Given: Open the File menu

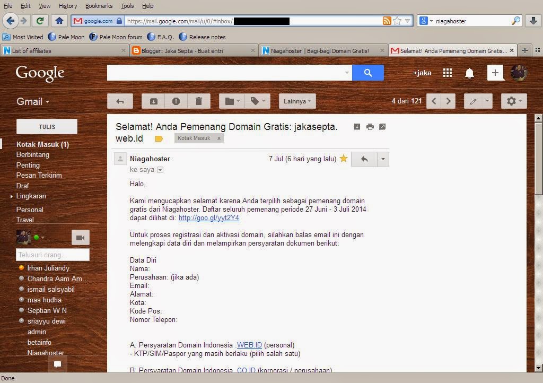Looking at the screenshot, I should click(x=8, y=6).
